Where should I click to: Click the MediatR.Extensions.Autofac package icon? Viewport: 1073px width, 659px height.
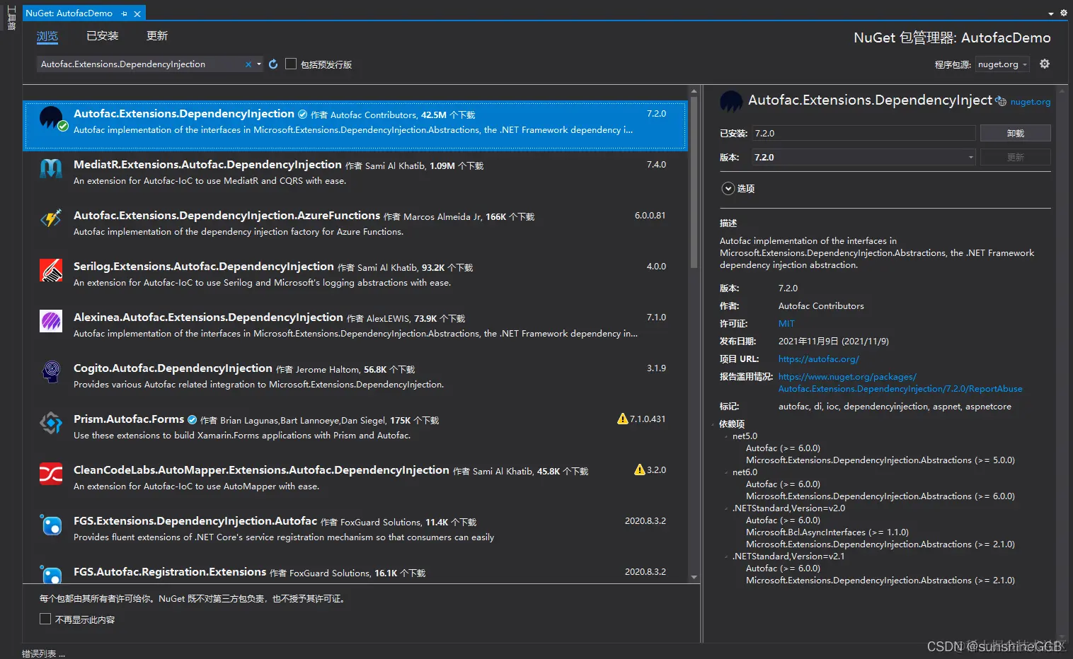coord(51,168)
